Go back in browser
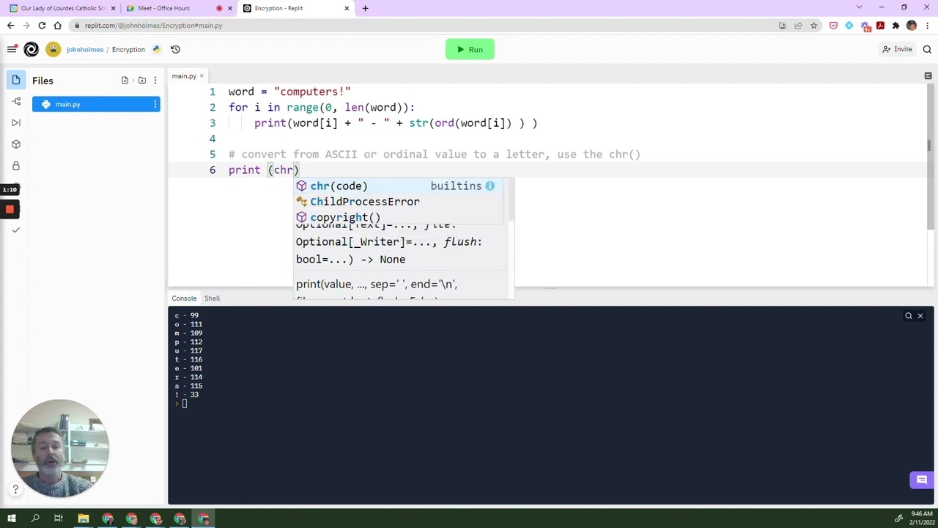 (x=10, y=26)
